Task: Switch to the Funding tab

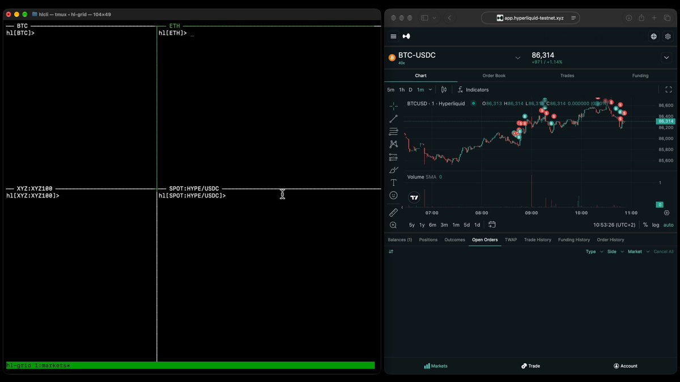Action: 640,75
